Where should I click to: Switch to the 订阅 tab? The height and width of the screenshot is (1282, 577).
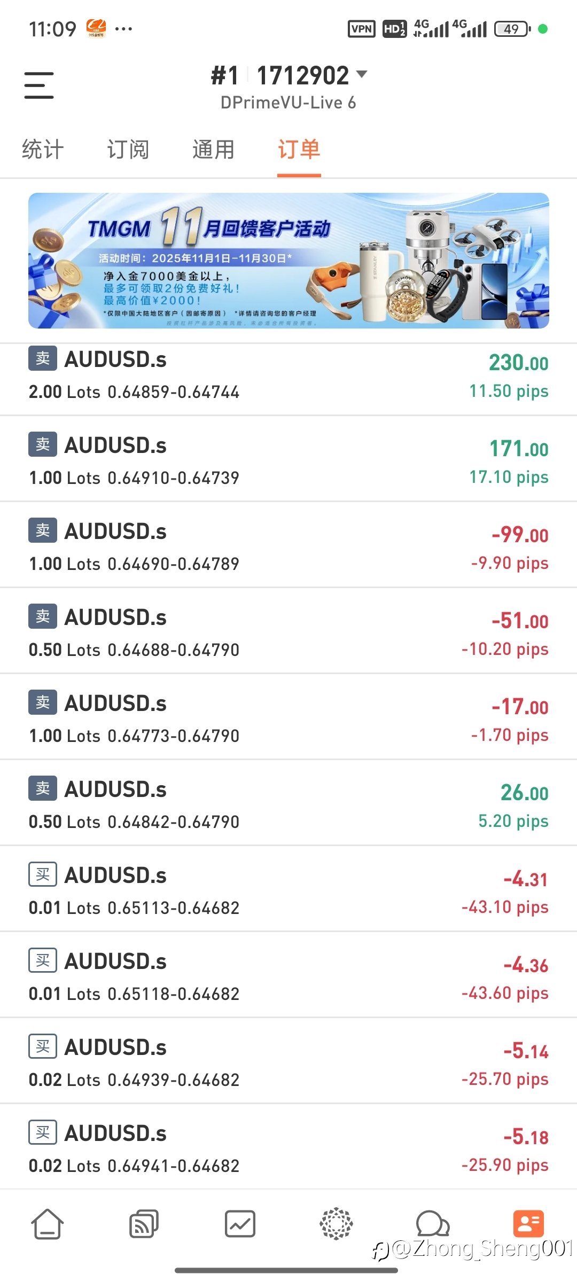(x=128, y=150)
